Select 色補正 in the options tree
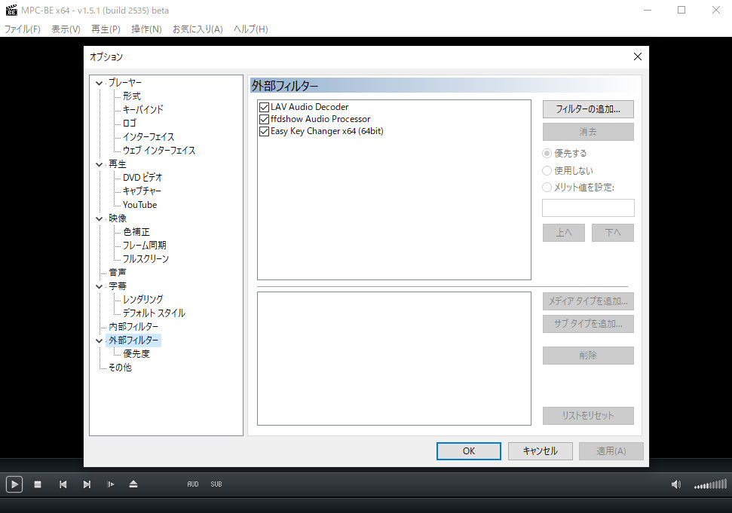 (136, 232)
